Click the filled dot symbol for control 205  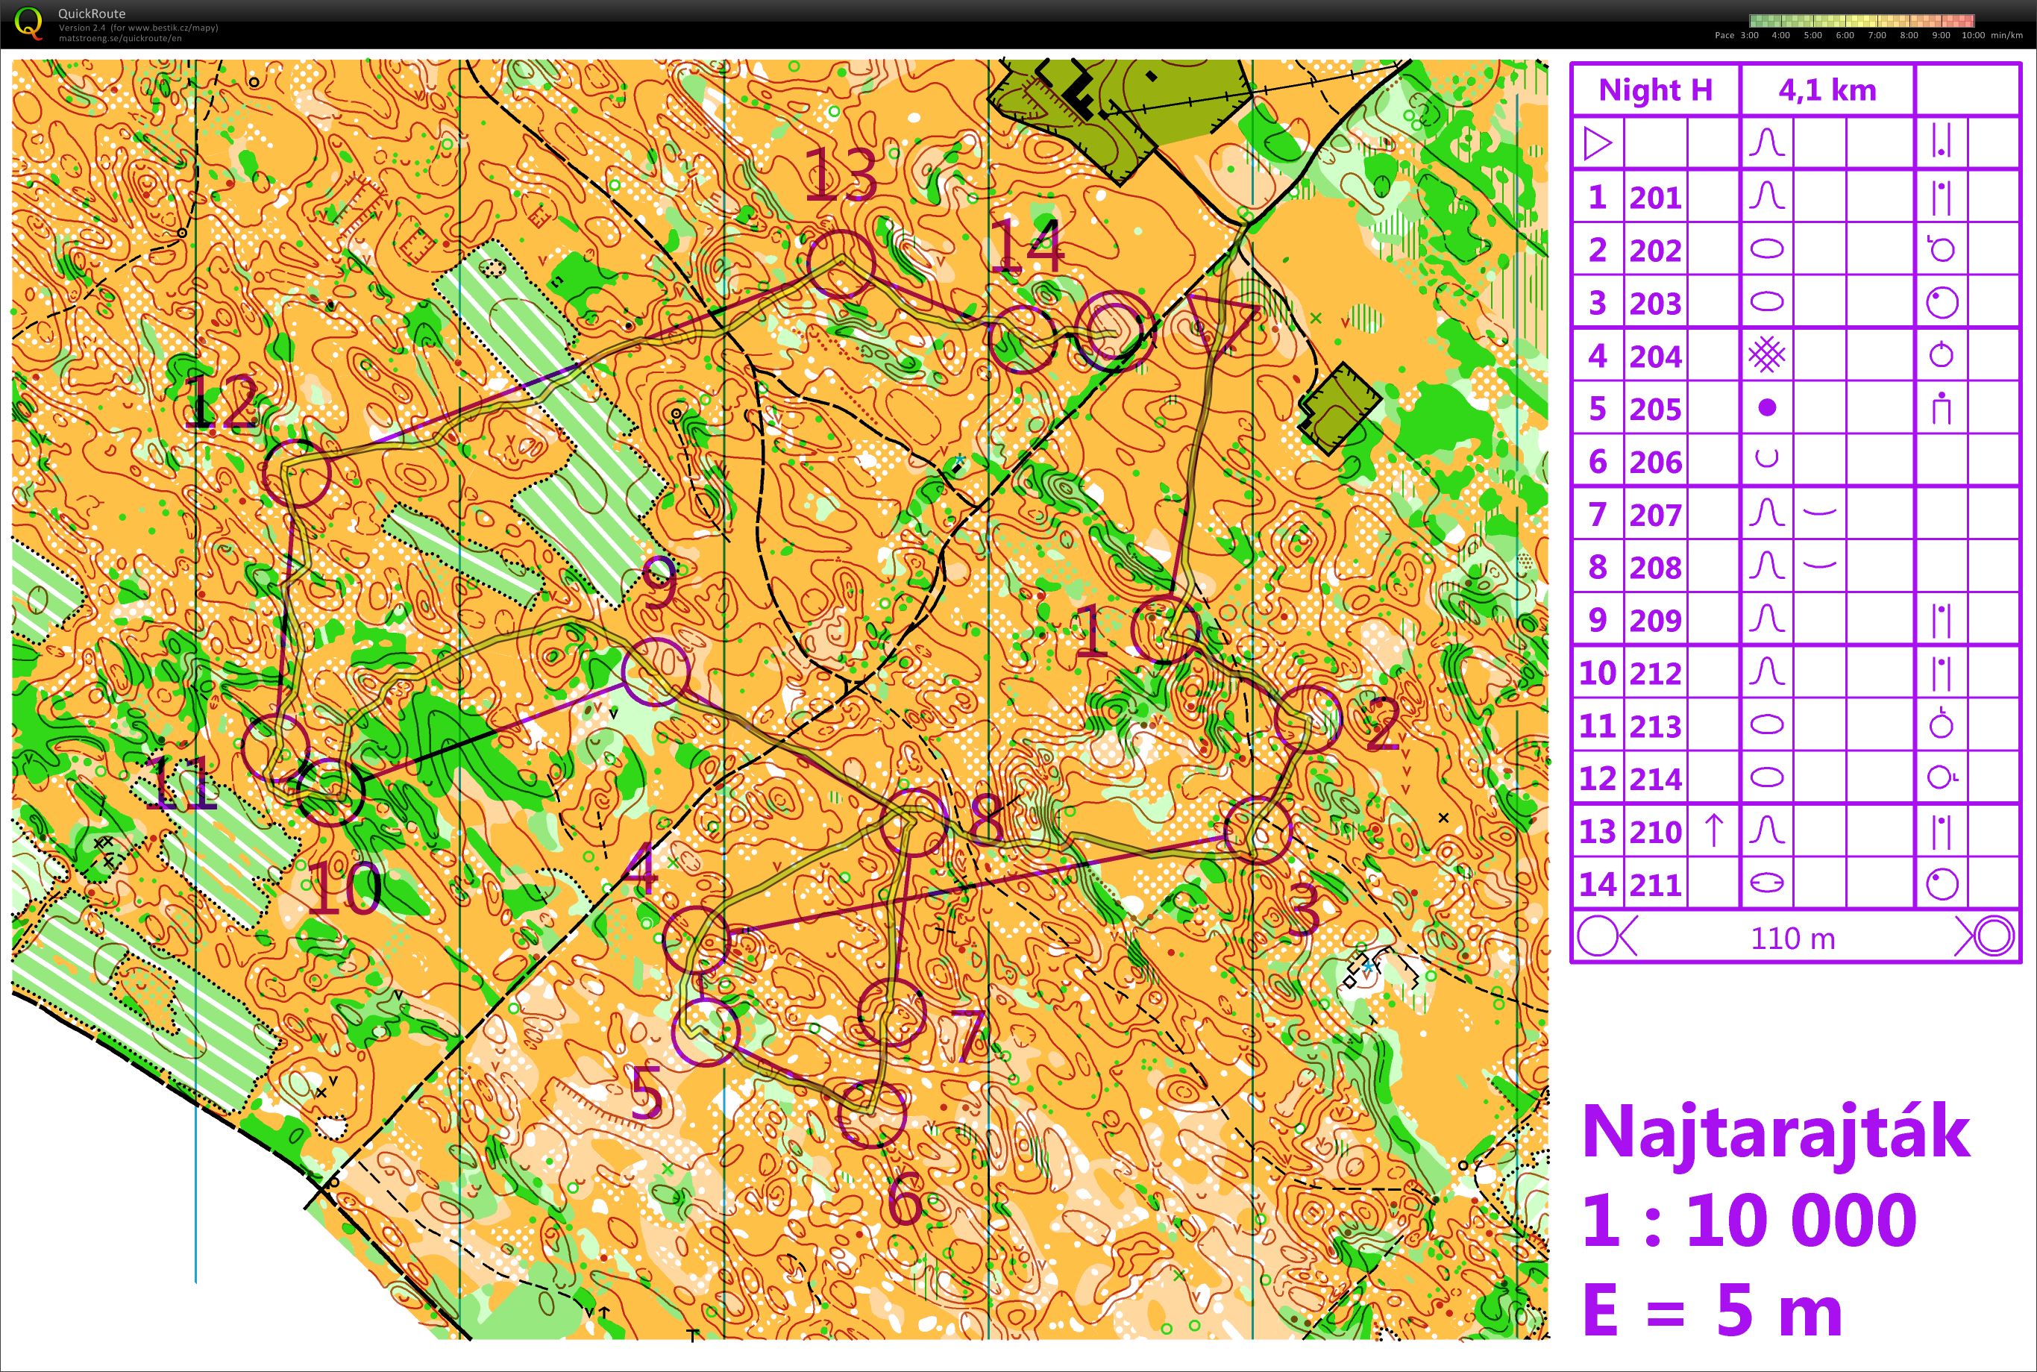1767,408
